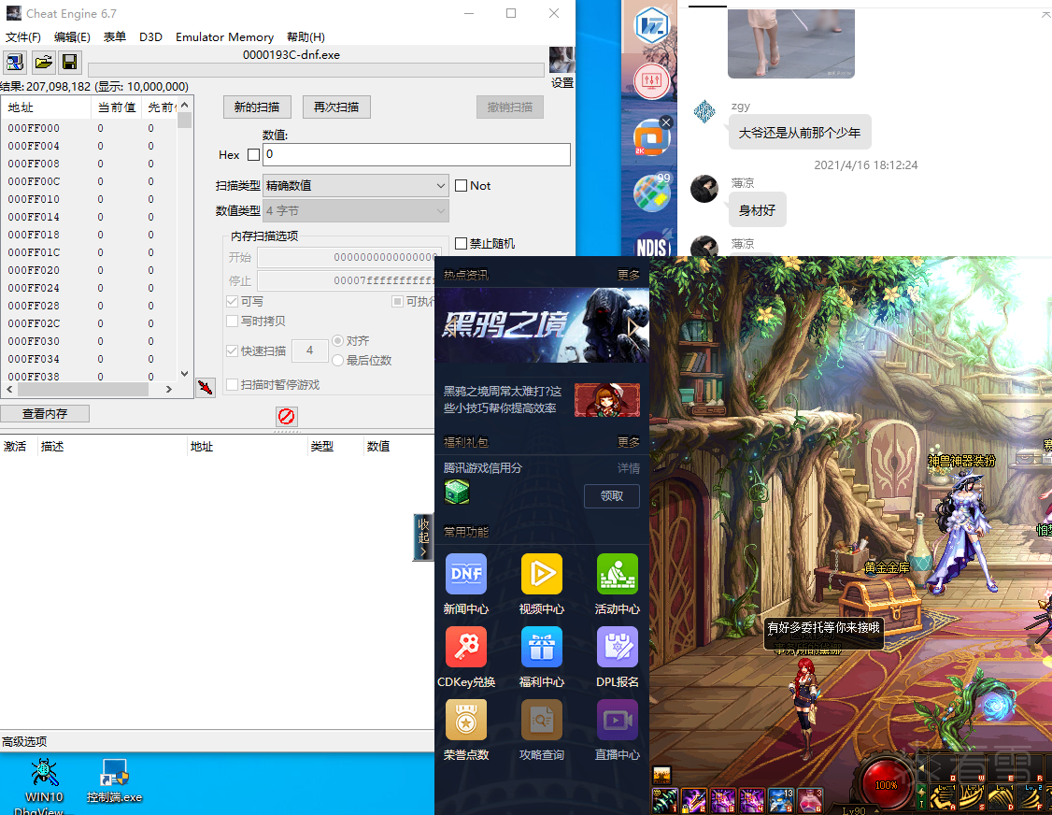
Task: Open the D3D menu
Action: [x=151, y=37]
